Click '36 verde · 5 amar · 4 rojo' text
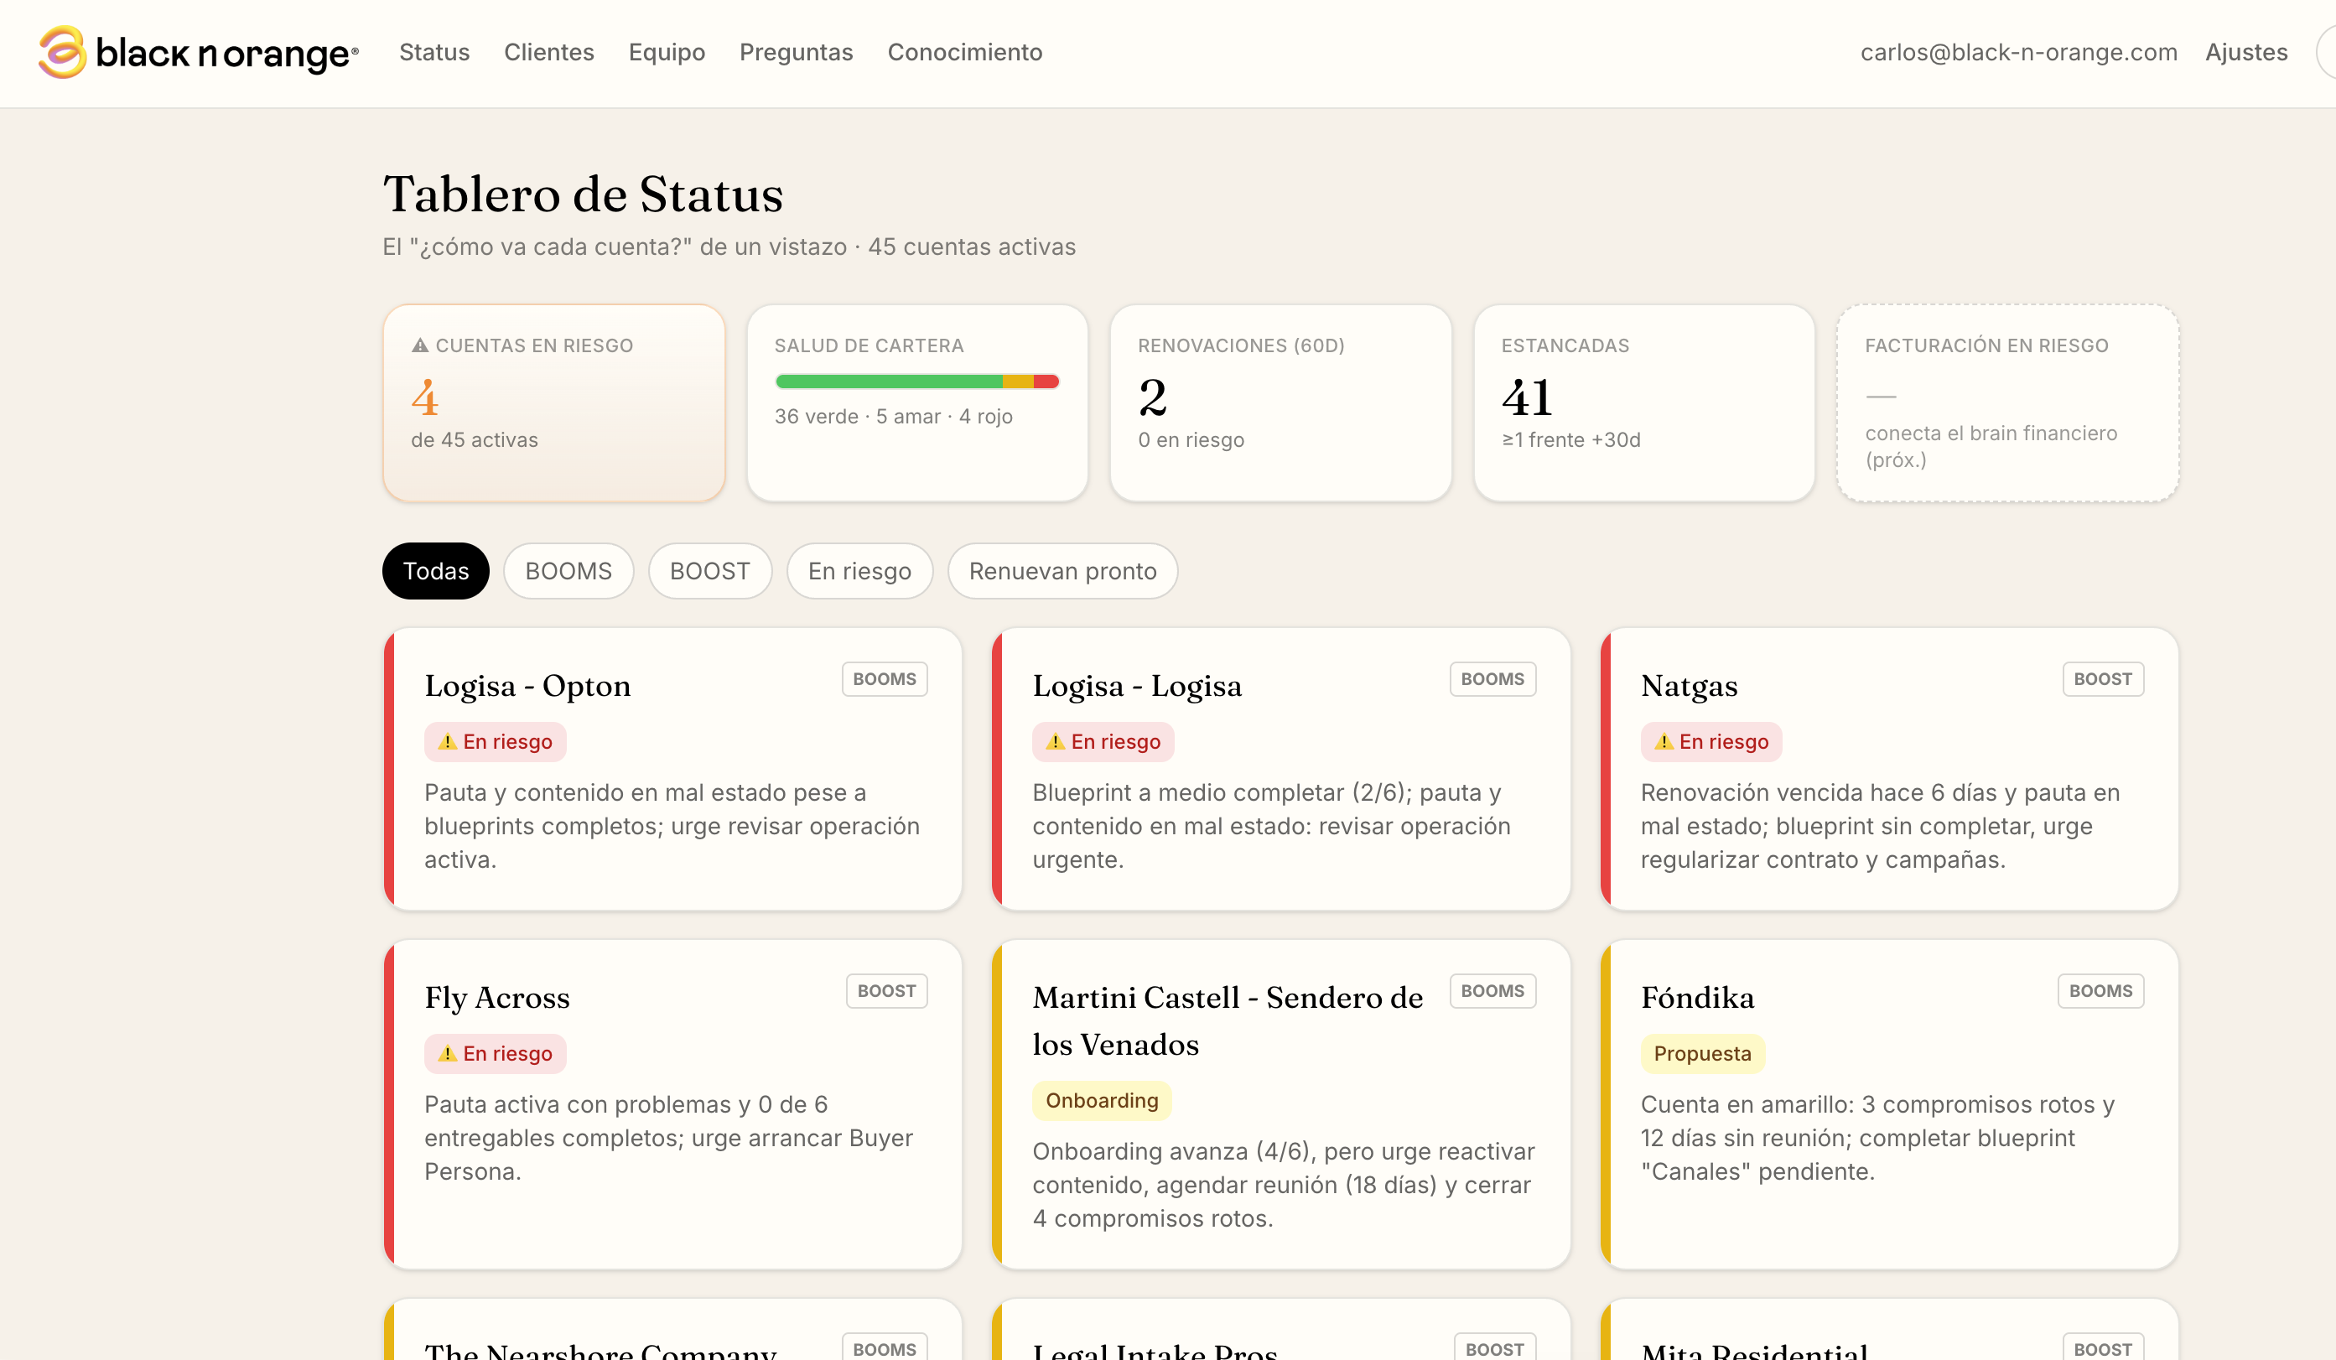 (x=894, y=416)
